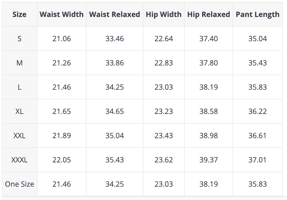This screenshot has width=287, height=200.
Task: Click the Size column header
Action: pyautogui.click(x=19, y=14)
